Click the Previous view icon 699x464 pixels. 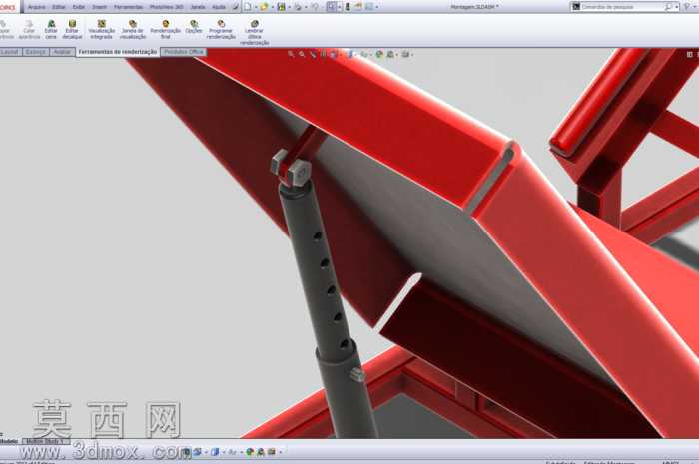[313, 54]
